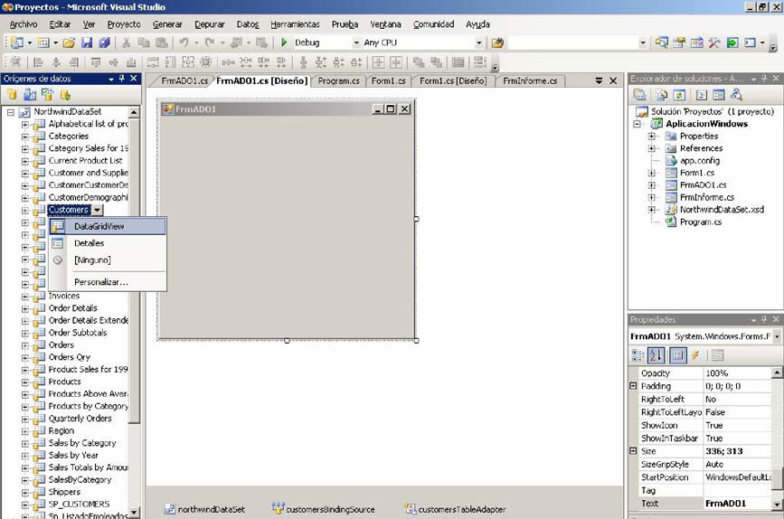This screenshot has width=784, height=519.
Task: Select the Products table in data sources
Action: point(64,382)
